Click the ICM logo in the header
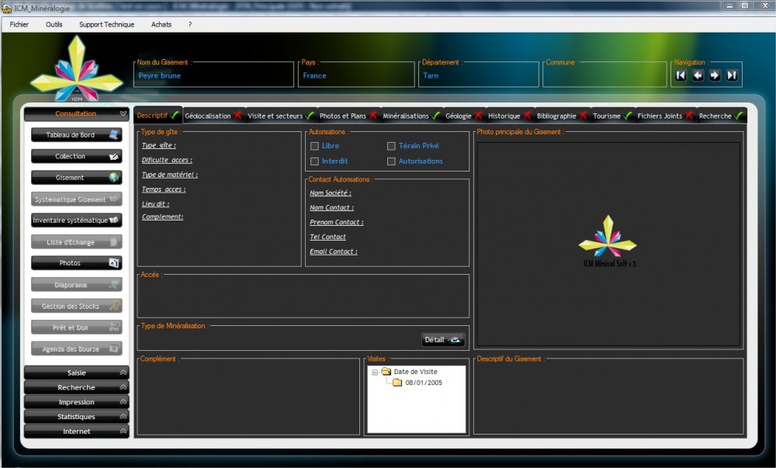The height and width of the screenshot is (468, 776). 76,69
